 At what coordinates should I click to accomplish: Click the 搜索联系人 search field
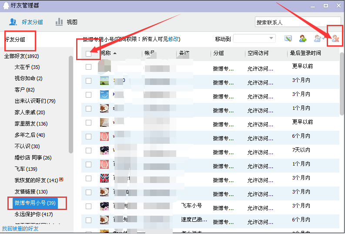[x=298, y=22]
